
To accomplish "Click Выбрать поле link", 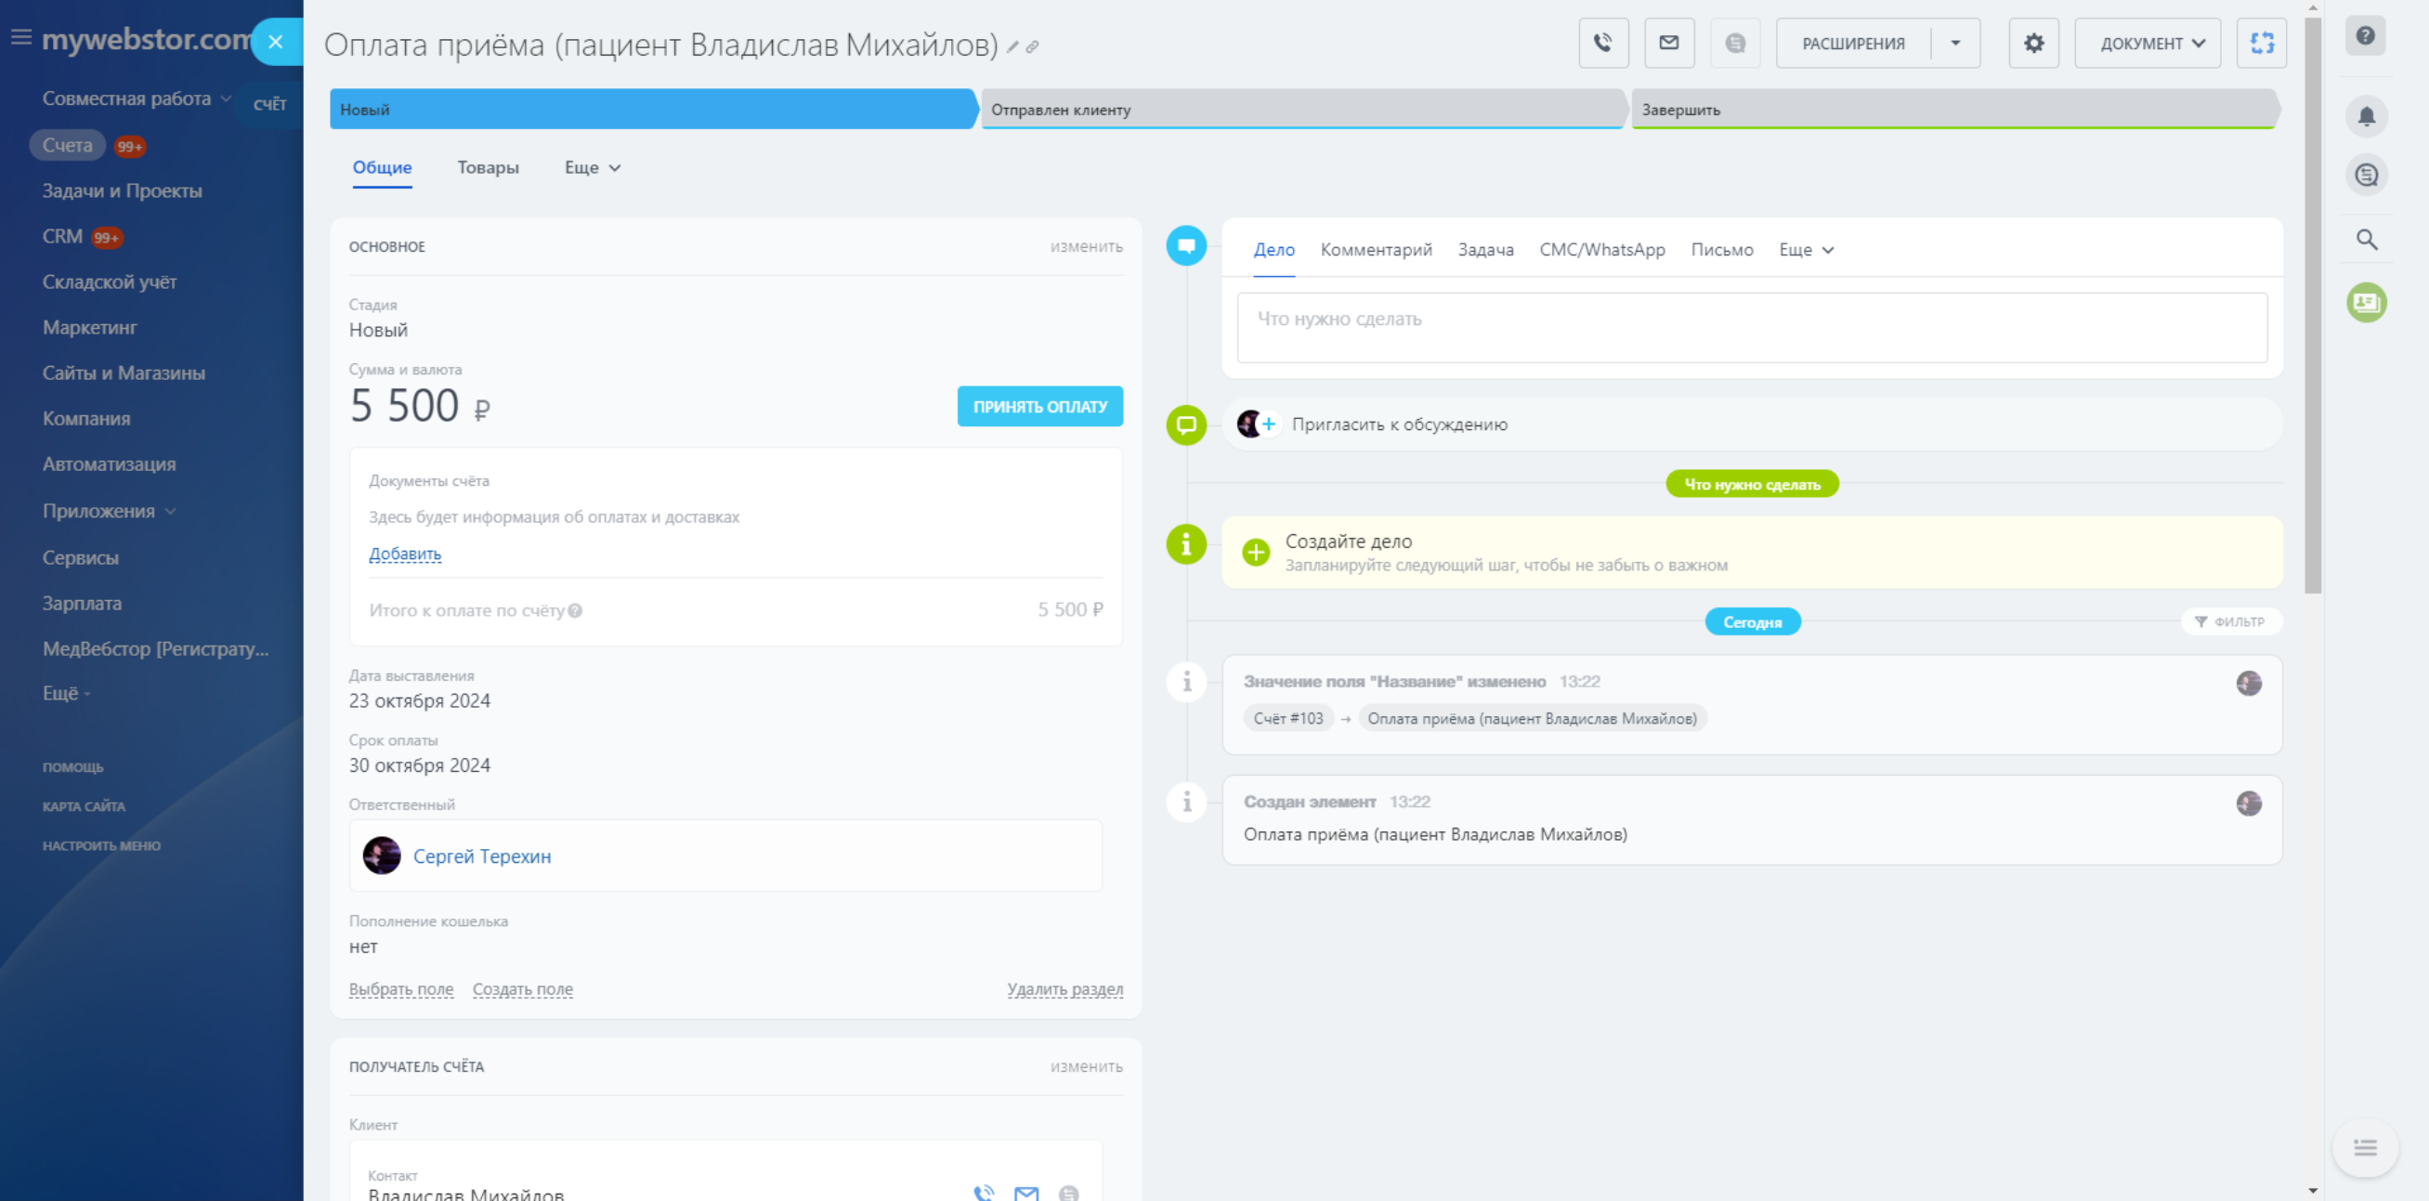I will pyautogui.click(x=400, y=990).
